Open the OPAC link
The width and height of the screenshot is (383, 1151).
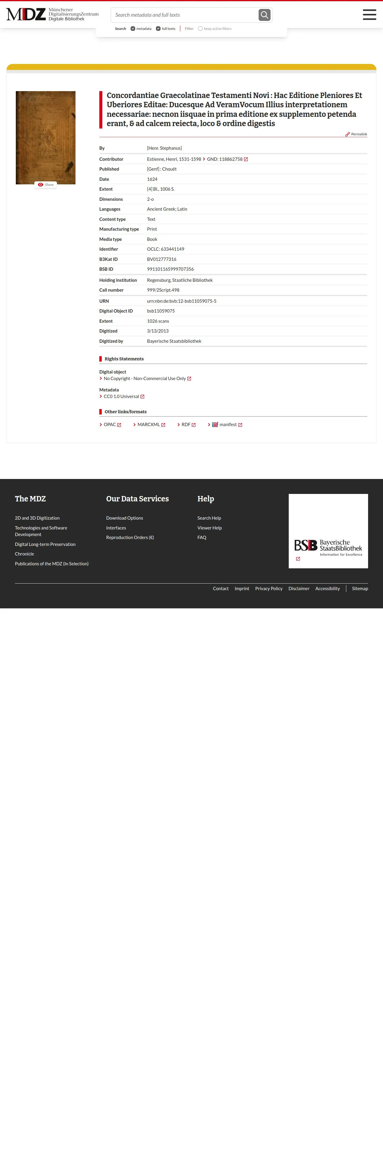110,425
